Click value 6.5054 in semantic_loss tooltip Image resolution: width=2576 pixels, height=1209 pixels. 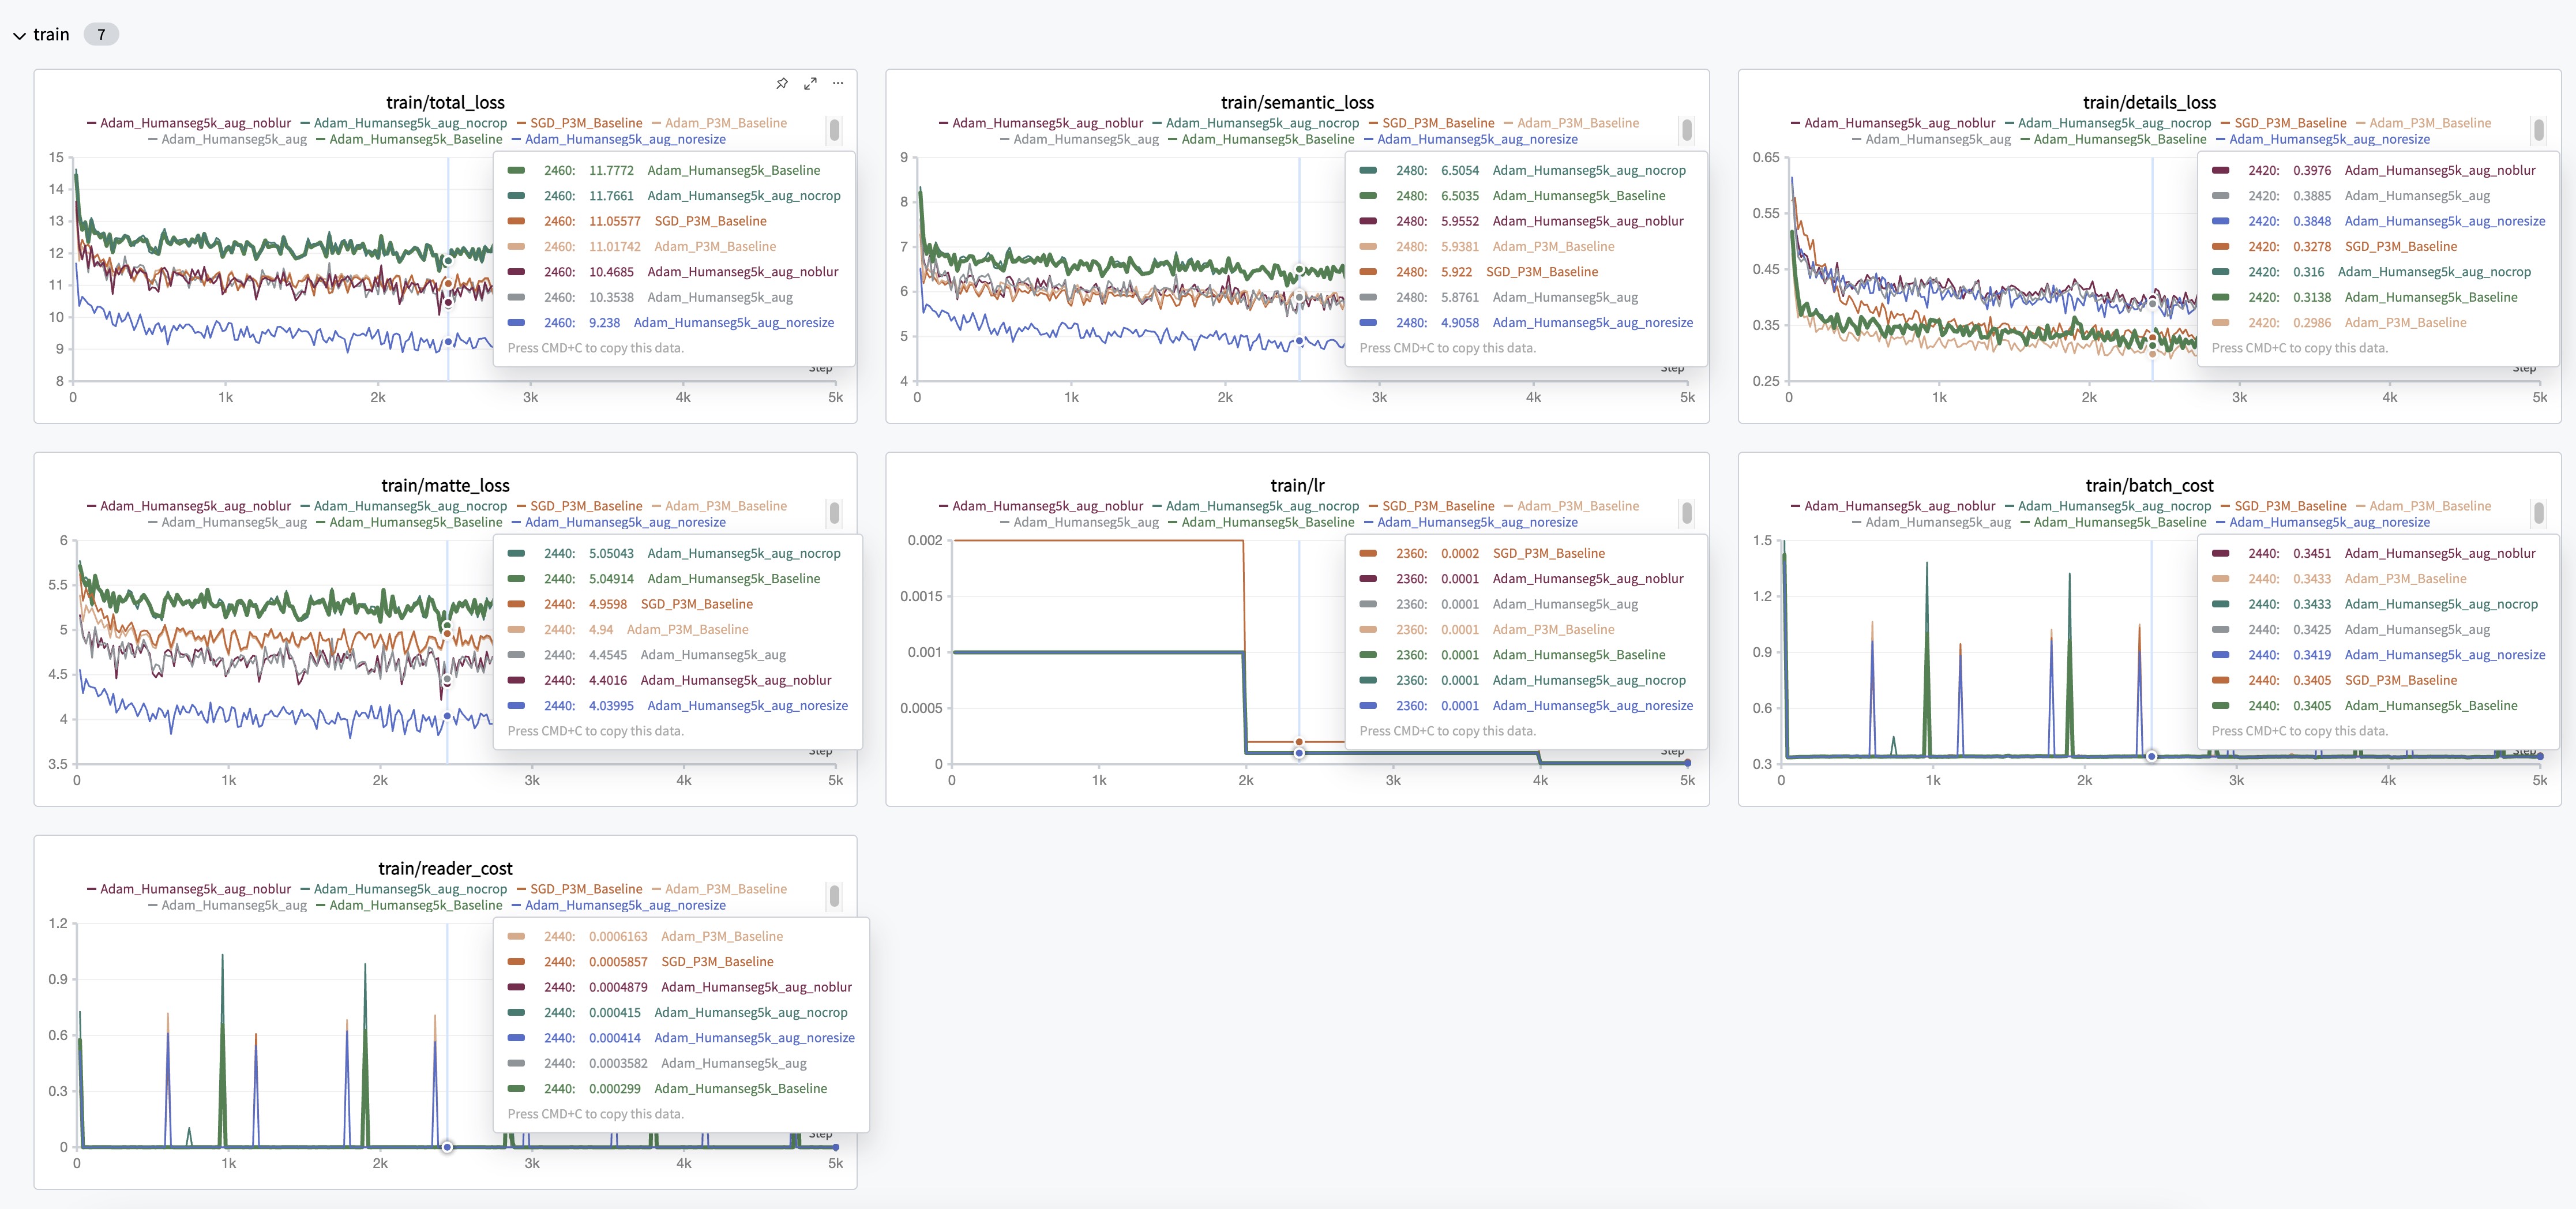(1459, 170)
